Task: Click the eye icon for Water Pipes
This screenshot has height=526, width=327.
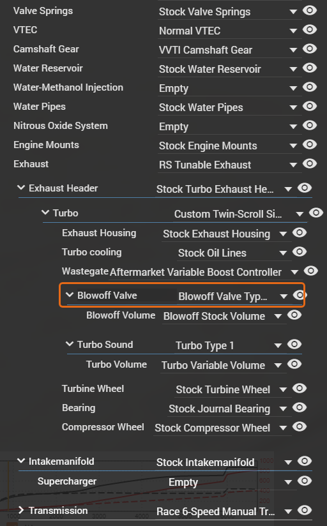Action: (310, 106)
